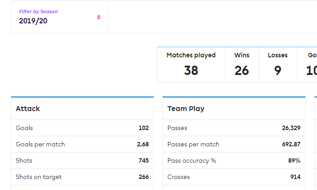This screenshot has height=190, width=317.
Task: Select the Passes per match row
Action: point(234,144)
